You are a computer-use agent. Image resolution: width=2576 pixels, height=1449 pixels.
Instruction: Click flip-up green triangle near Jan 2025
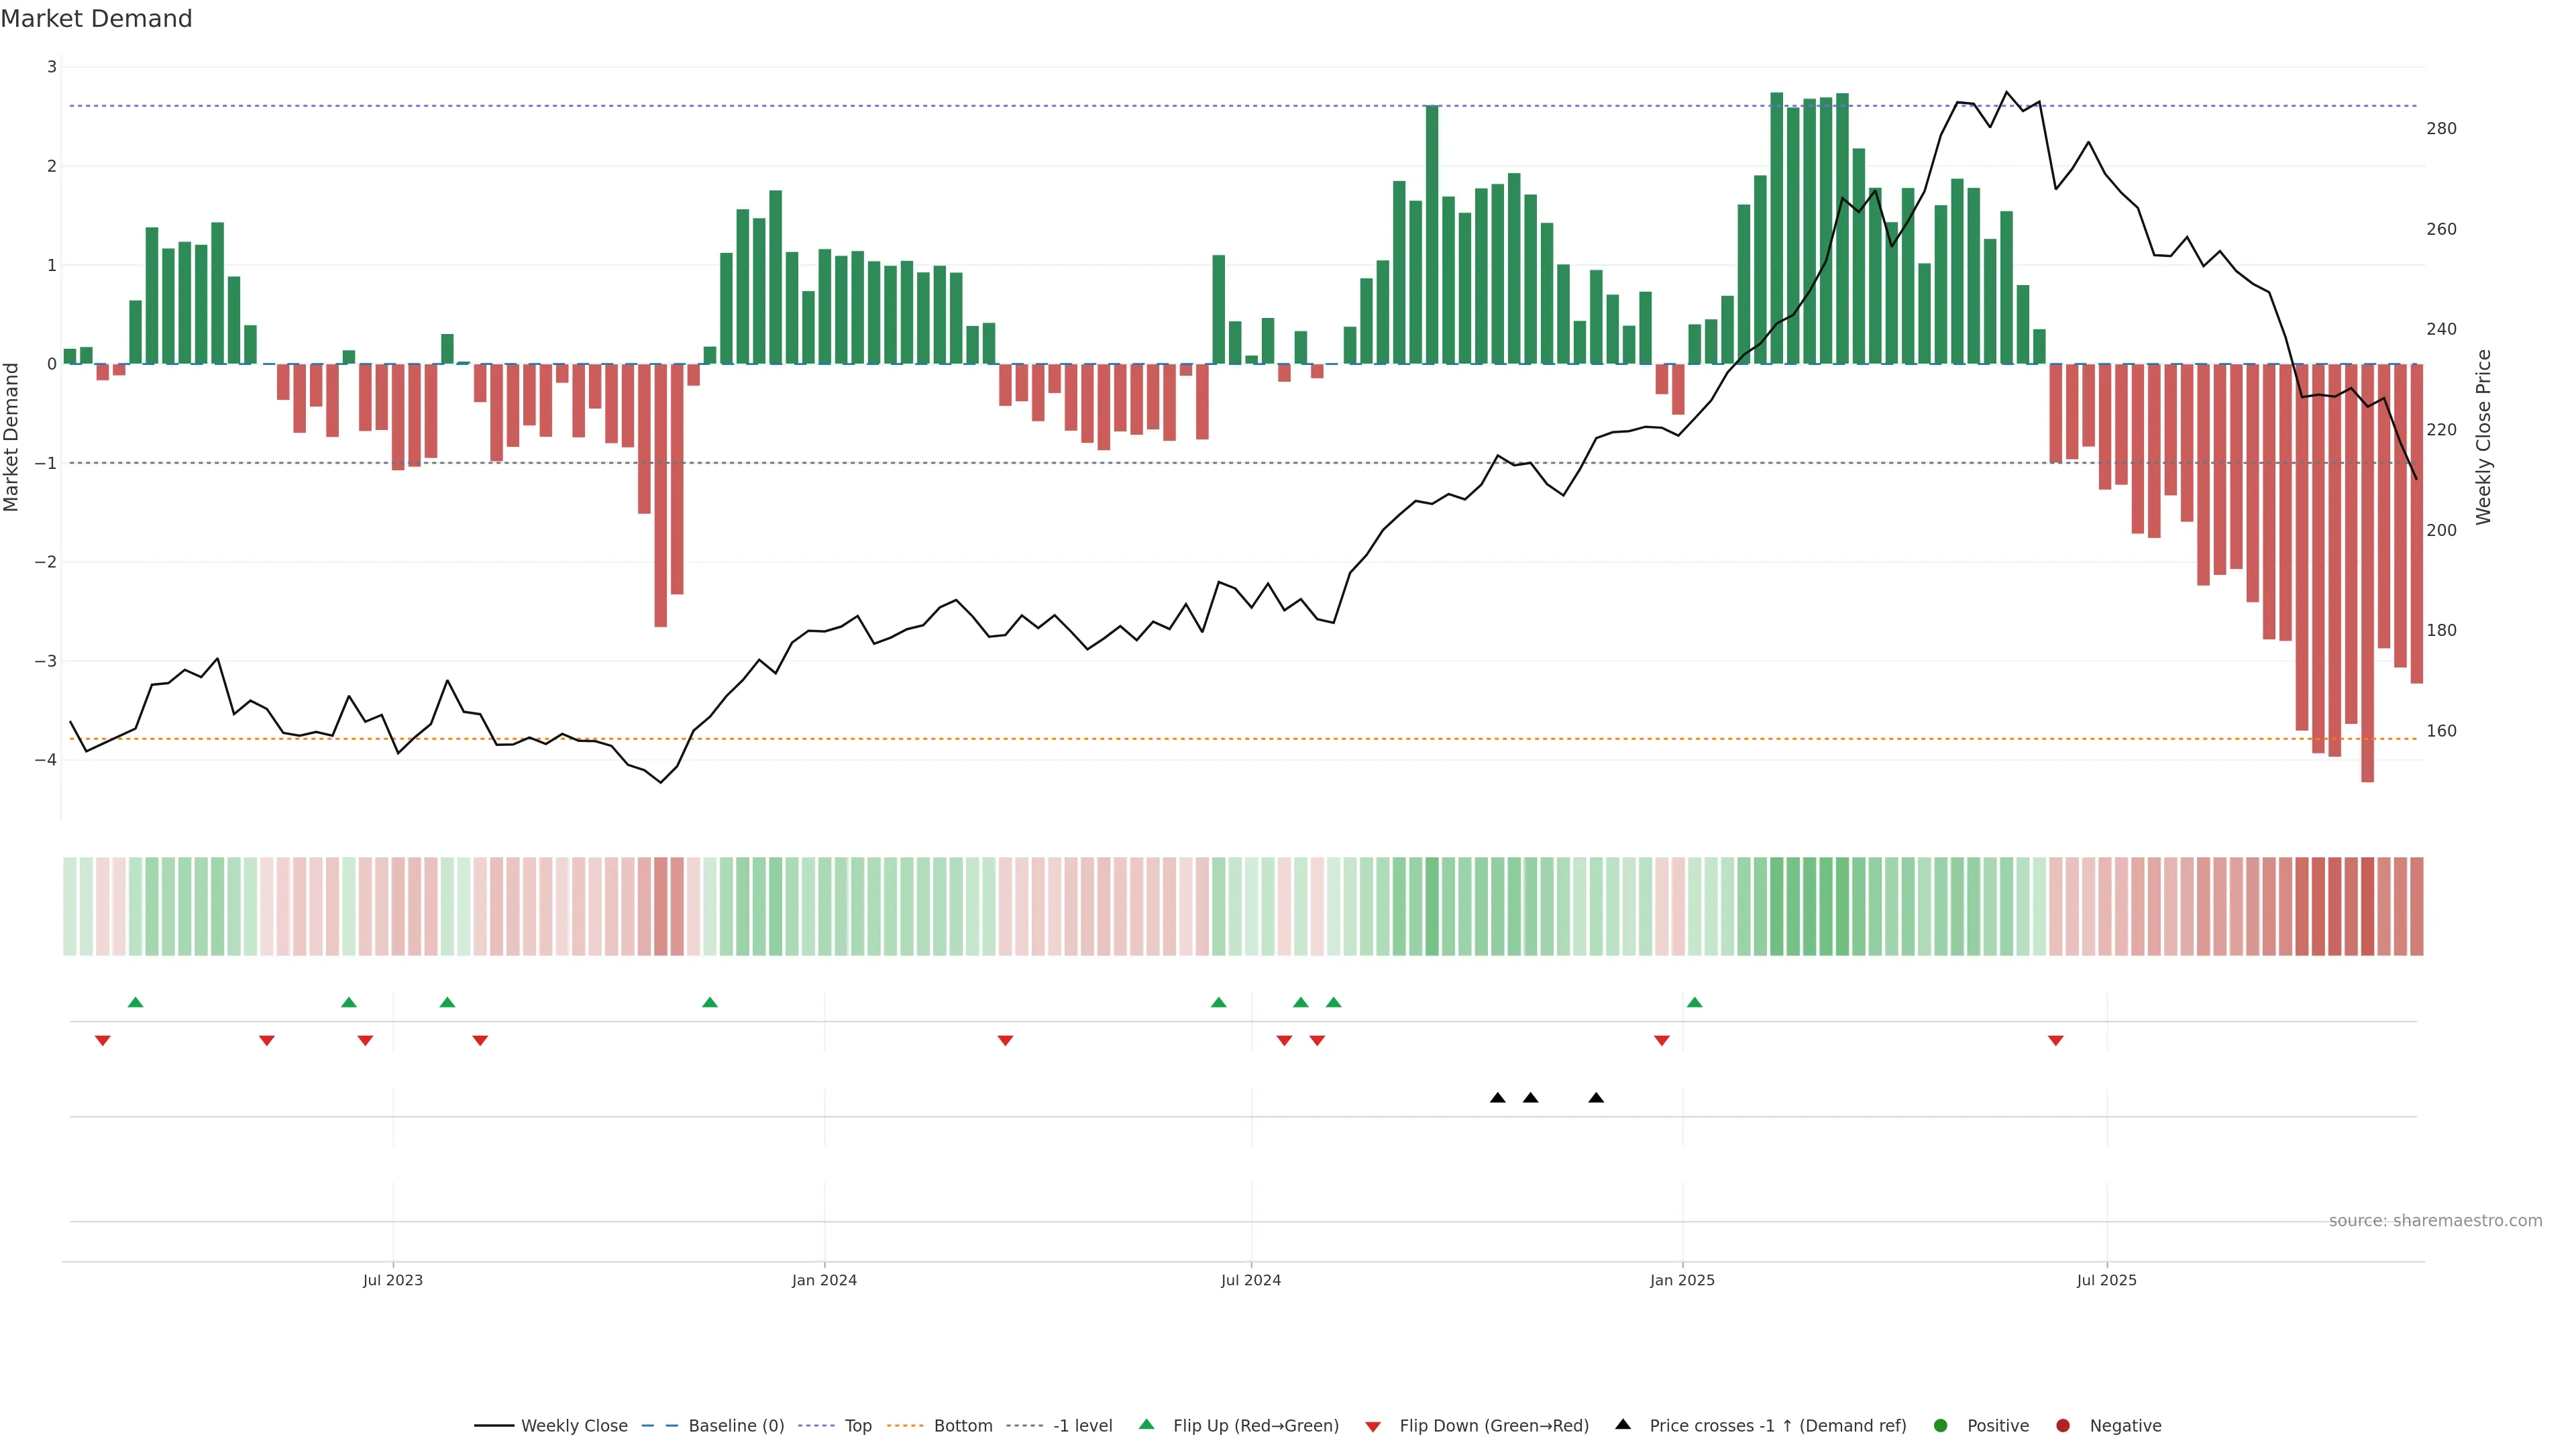pyautogui.click(x=1694, y=1002)
